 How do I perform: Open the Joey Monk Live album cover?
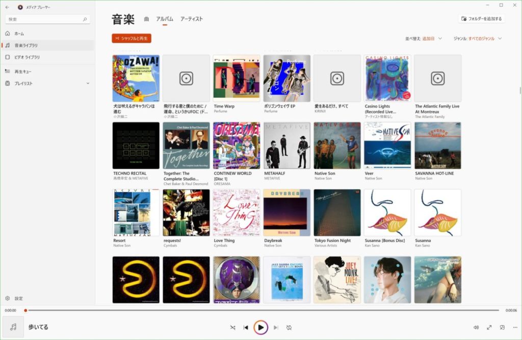(x=337, y=280)
